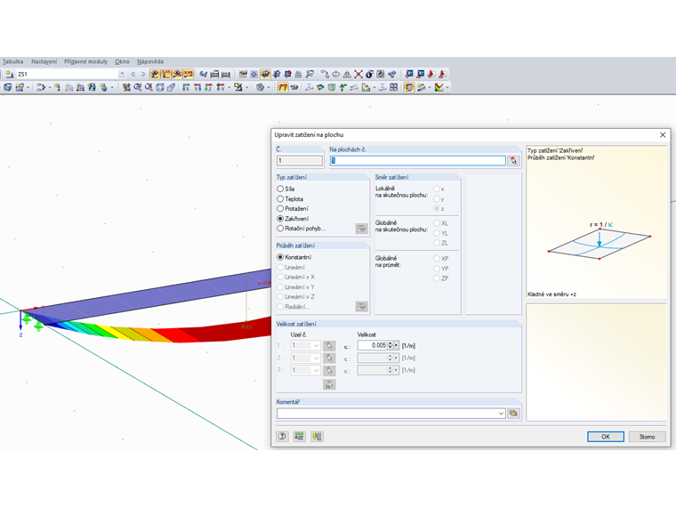The height and width of the screenshot is (507, 676).
Task: Set view in X direction
Action: pyautogui.click(x=186, y=87)
